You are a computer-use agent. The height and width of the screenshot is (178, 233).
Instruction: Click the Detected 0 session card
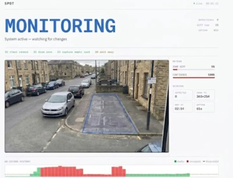[x=183, y=95]
